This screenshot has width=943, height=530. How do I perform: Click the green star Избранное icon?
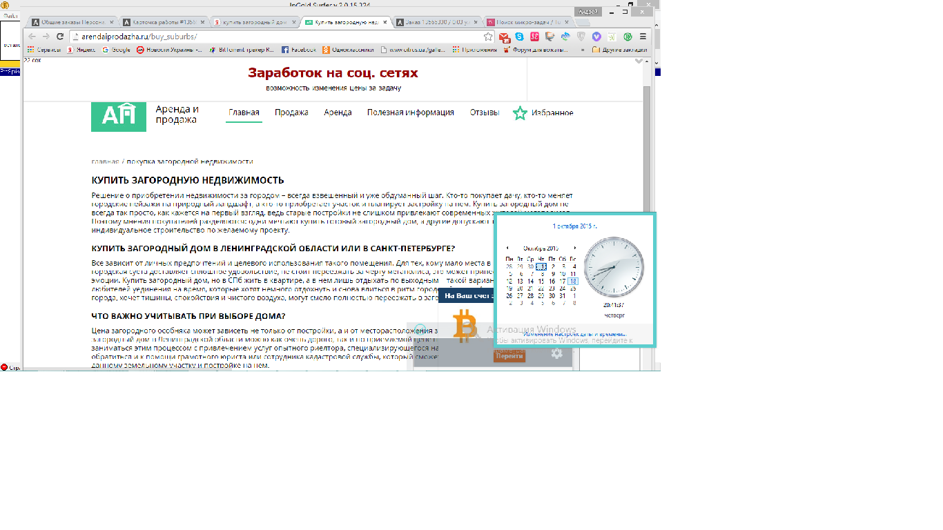coord(520,113)
